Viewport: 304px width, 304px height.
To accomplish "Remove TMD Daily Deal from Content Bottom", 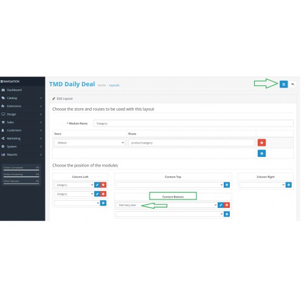I will coord(227,205).
